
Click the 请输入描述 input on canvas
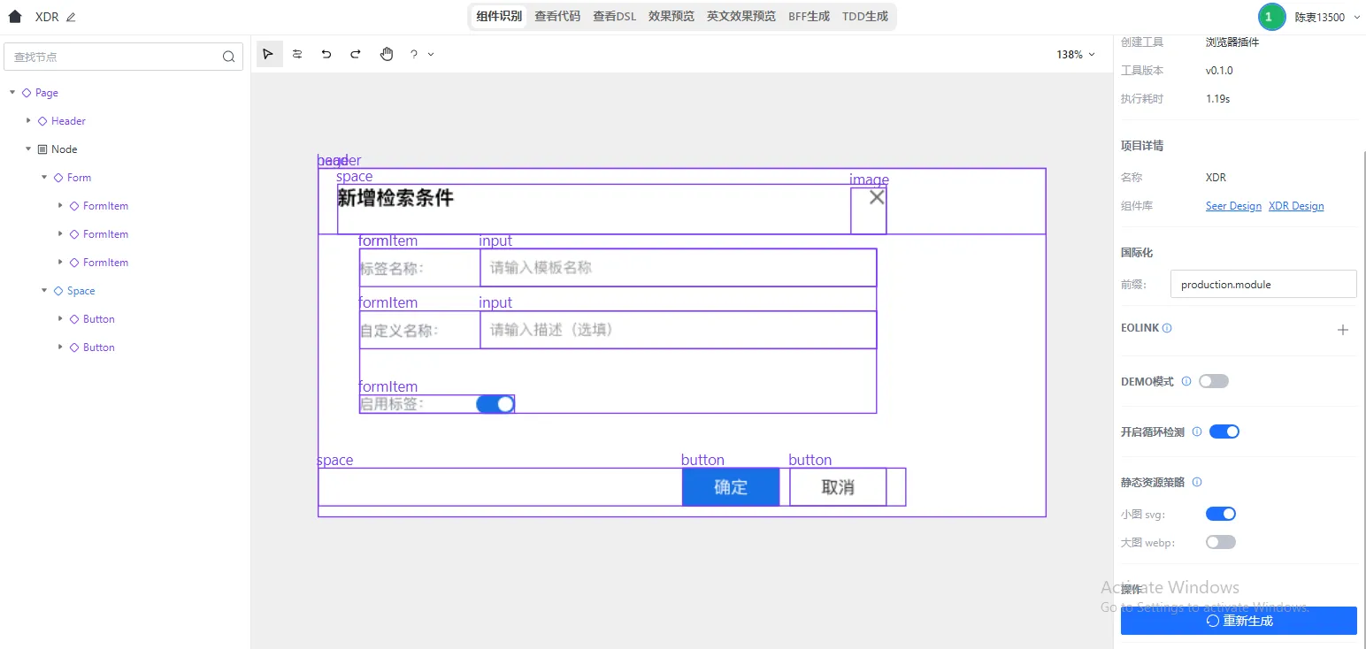[679, 330]
